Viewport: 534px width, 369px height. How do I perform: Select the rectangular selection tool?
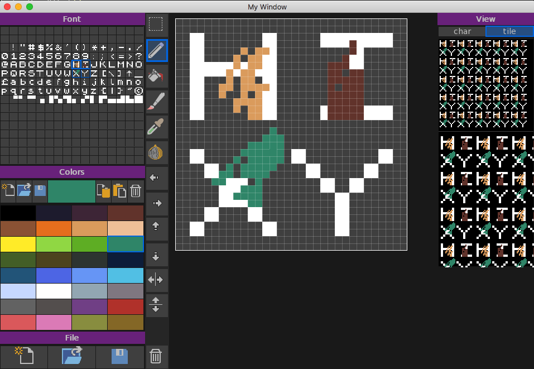(156, 24)
